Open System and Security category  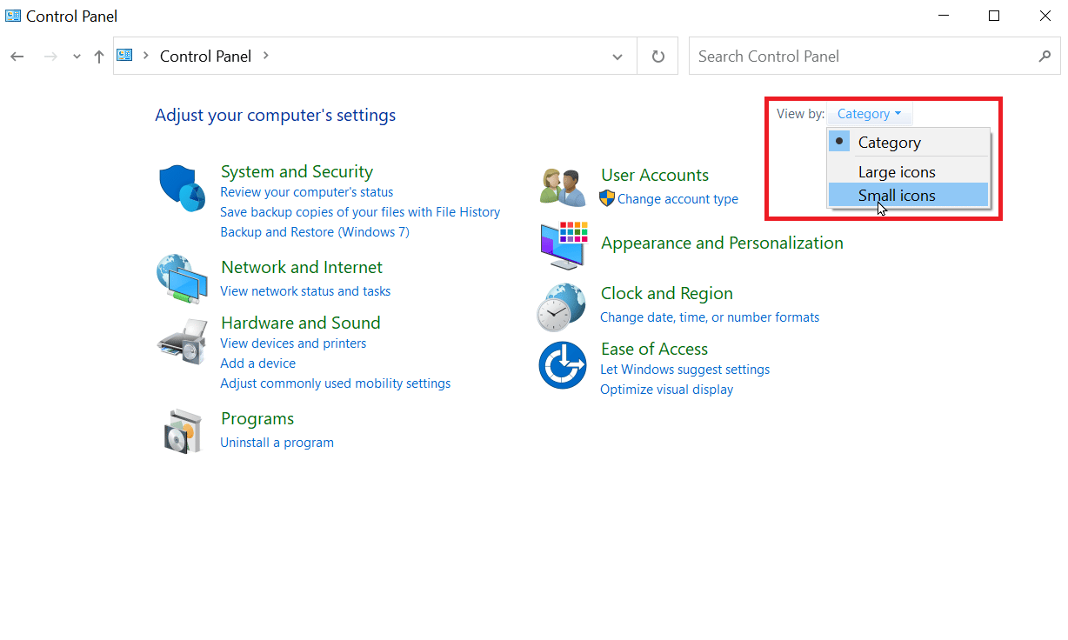[297, 171]
